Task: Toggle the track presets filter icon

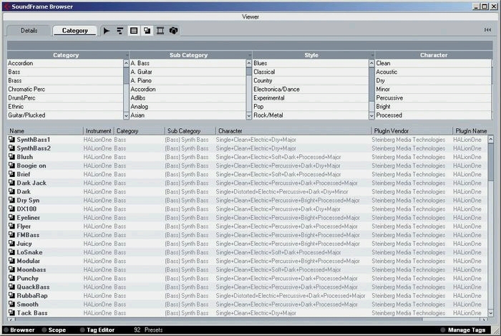Action: tap(134, 31)
